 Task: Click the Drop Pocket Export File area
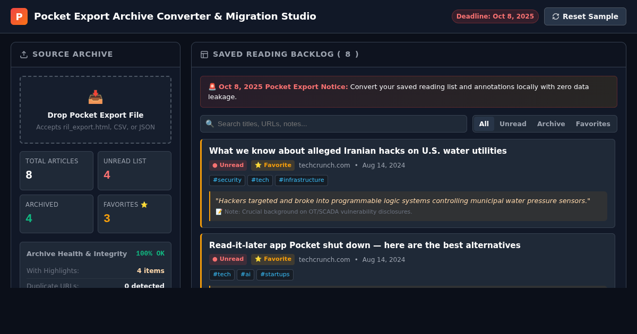96,110
